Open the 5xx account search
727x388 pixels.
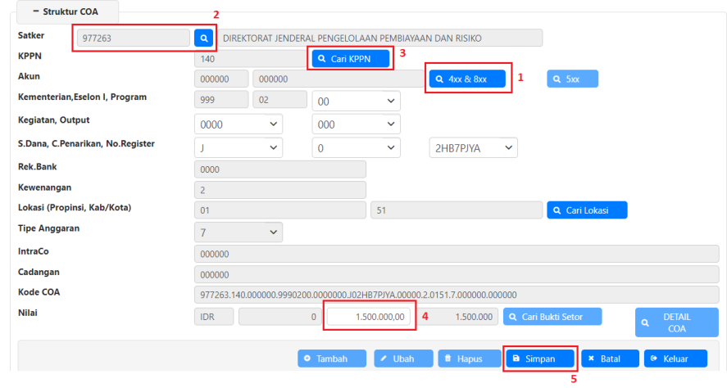coord(572,79)
